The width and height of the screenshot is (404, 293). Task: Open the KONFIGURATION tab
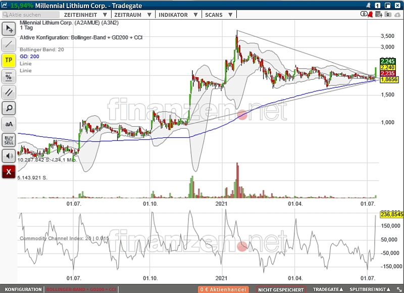pyautogui.click(x=23, y=289)
